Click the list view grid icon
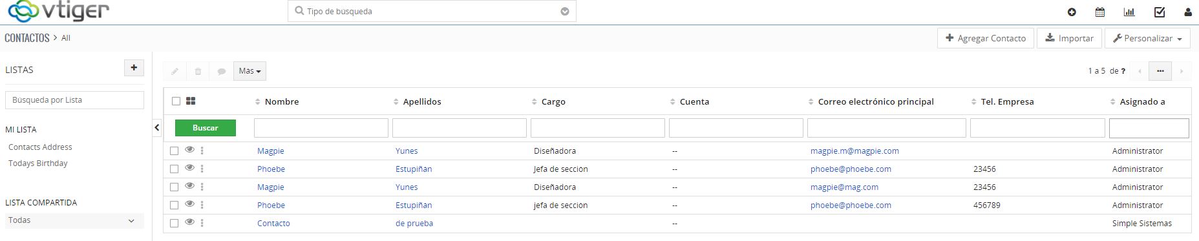1199x241 pixels. point(191,101)
